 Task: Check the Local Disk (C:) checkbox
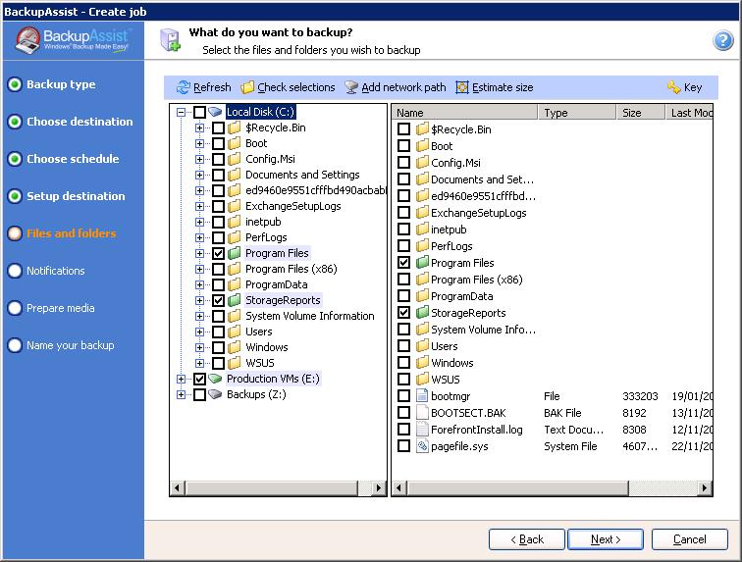199,112
